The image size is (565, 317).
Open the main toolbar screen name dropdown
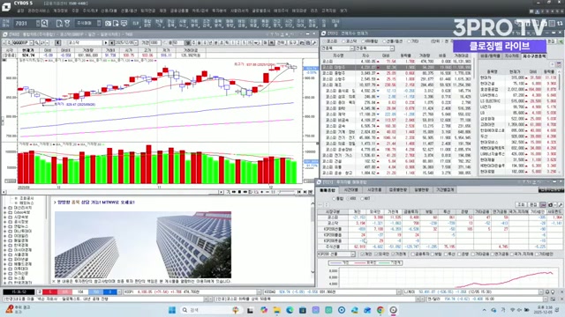click(99, 24)
